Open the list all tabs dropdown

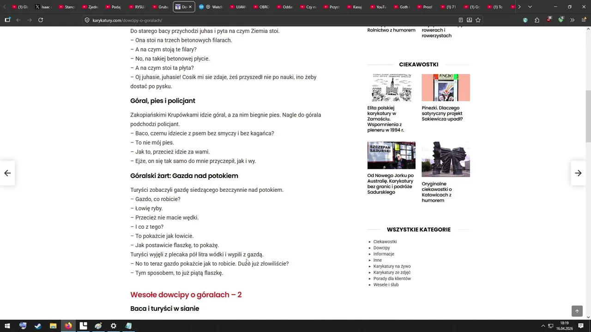pos(530,7)
